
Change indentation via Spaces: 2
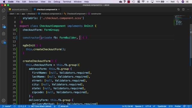click(139, 106)
